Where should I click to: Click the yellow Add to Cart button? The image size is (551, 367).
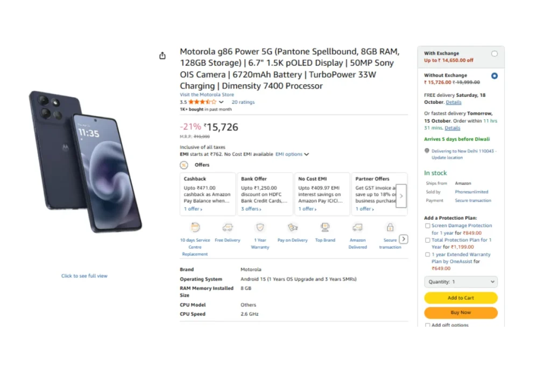[x=461, y=298]
